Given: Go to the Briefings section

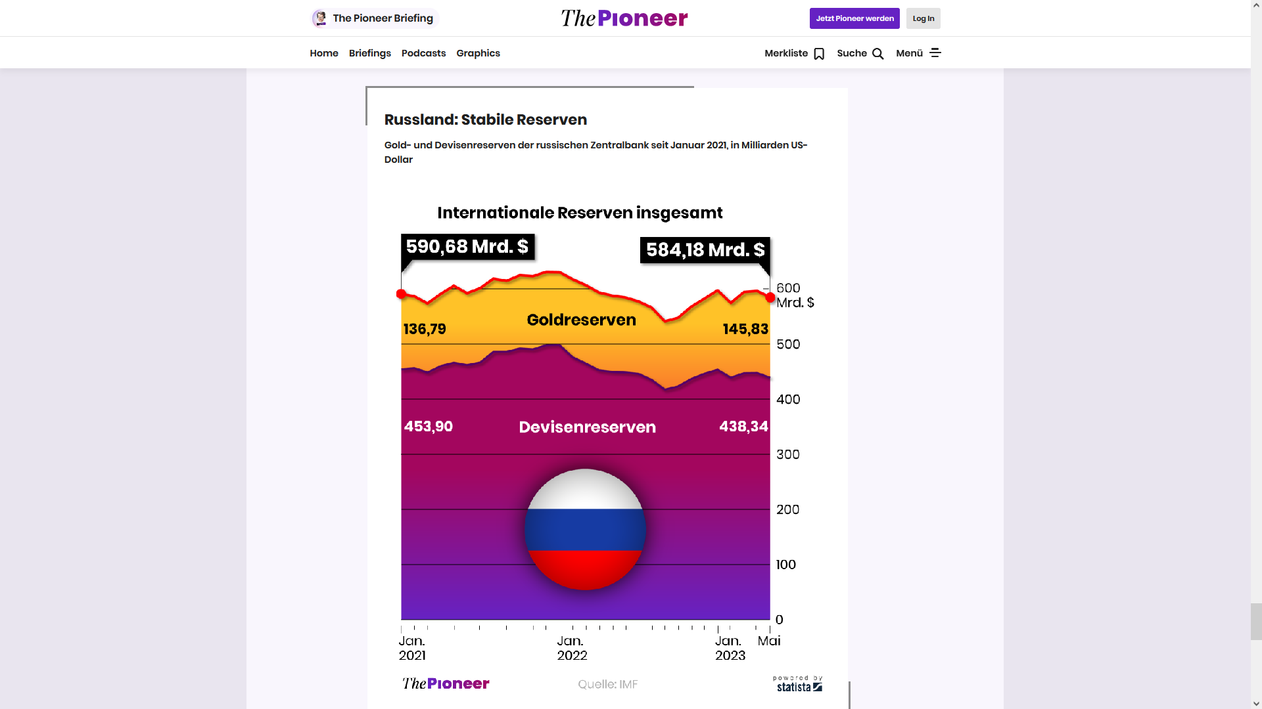Looking at the screenshot, I should tap(370, 53).
